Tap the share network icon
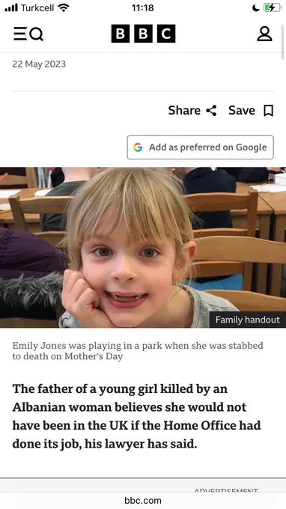This screenshot has width=286, height=509. 211,110
